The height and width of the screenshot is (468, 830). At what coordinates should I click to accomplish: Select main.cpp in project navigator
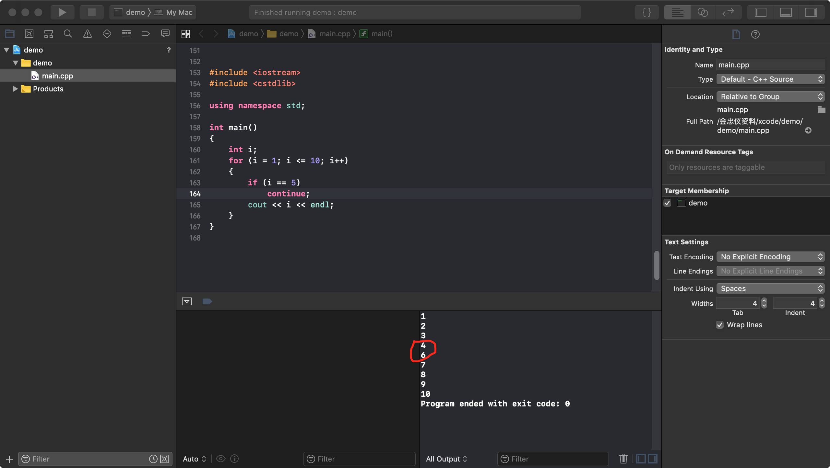pyautogui.click(x=57, y=76)
